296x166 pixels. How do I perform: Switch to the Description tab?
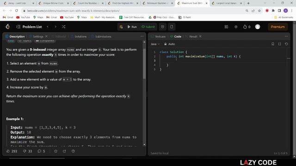tap(15, 36)
